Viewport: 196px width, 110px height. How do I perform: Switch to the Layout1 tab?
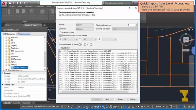16,103
